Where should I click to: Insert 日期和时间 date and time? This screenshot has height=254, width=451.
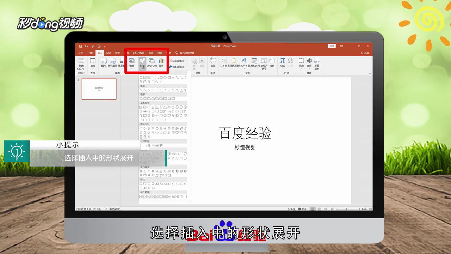point(254,62)
